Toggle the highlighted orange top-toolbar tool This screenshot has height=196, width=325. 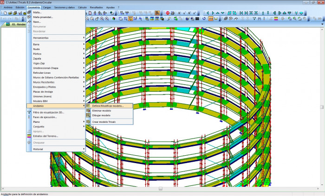coord(157,13)
